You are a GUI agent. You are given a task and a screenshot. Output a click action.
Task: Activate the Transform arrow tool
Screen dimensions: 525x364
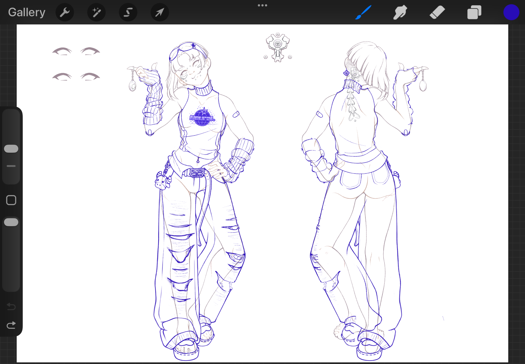[x=160, y=12]
